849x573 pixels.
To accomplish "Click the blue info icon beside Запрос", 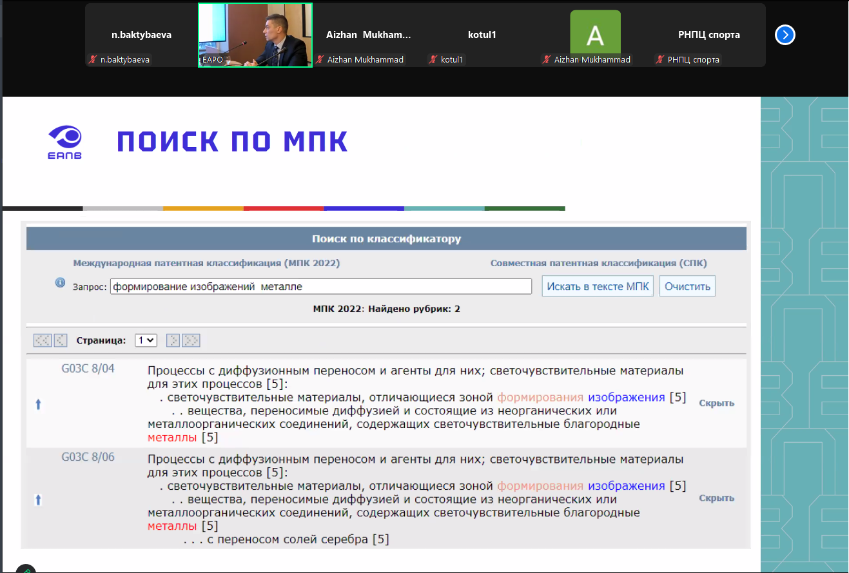I will tap(61, 283).
